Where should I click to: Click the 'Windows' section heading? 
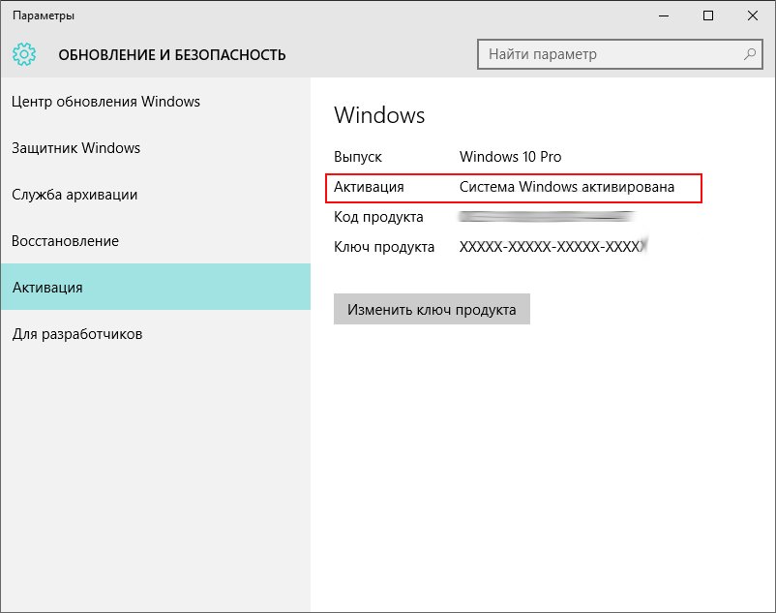coord(379,115)
